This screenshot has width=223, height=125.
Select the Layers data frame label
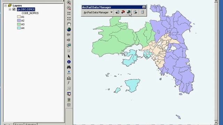pos(17,6)
